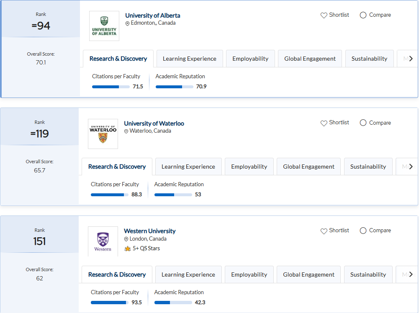Open Sustainability tab for Western University
This screenshot has height=313, width=419.
coord(368,274)
